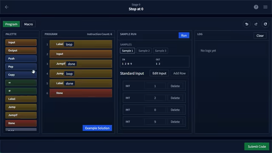Image resolution: width=272 pixels, height=153 pixels.
Task: Edit the loop target on Jump line
Action: tap(69, 74)
